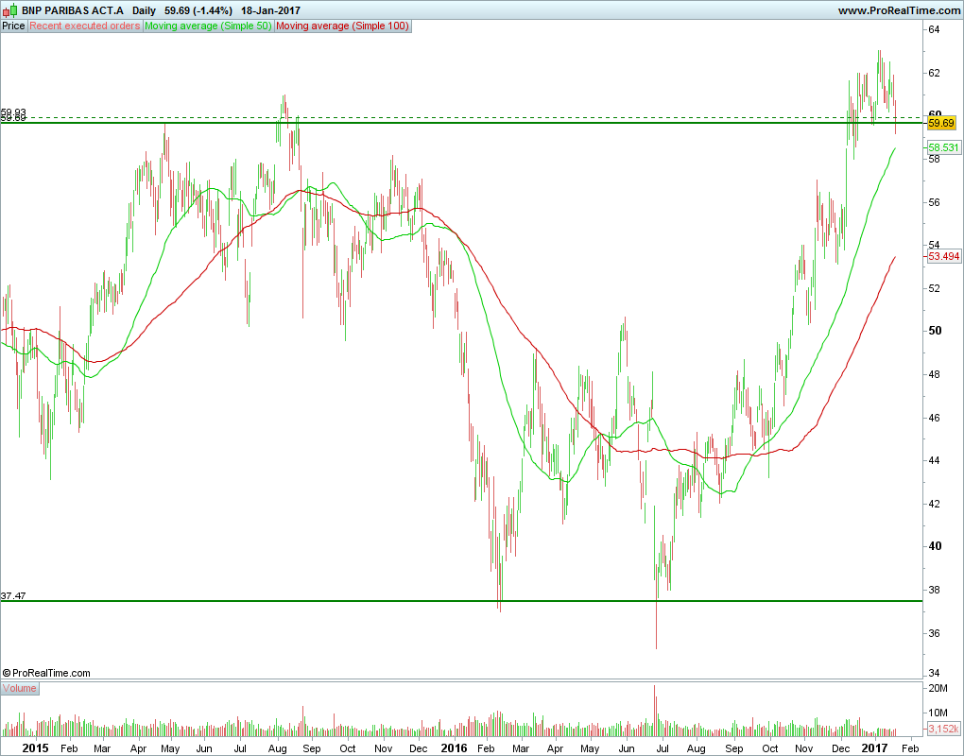Click the 20M volume axis label

tap(938, 688)
